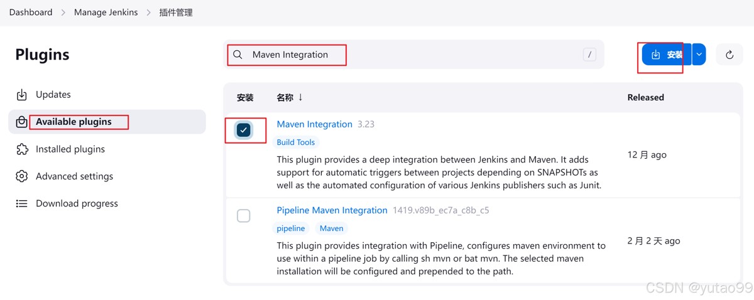Click the Download progress list icon
Image resolution: width=754 pixels, height=300 pixels.
pyautogui.click(x=22, y=203)
